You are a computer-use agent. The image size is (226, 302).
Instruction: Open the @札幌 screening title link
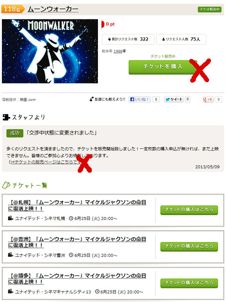pyautogui.click(x=77, y=205)
